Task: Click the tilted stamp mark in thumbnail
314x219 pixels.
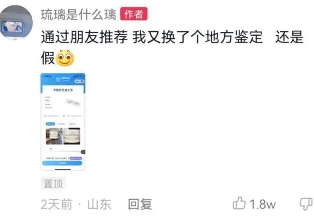Action: [73, 102]
